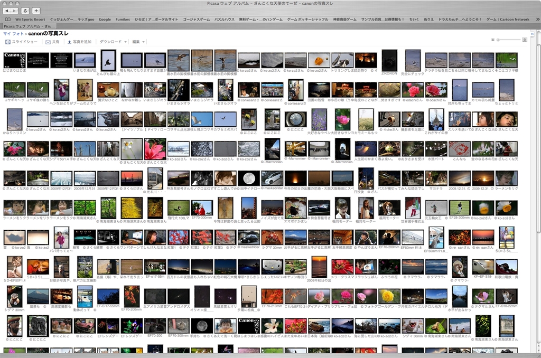Open the Cartoon Network bookmark
This screenshot has height=358, width=541.
pos(507,20)
